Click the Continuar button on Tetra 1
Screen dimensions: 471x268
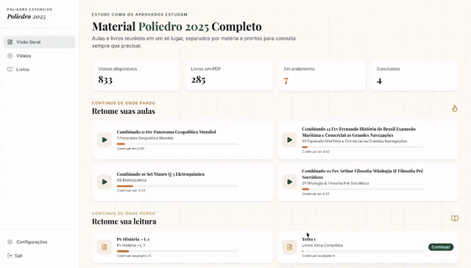coord(441,247)
